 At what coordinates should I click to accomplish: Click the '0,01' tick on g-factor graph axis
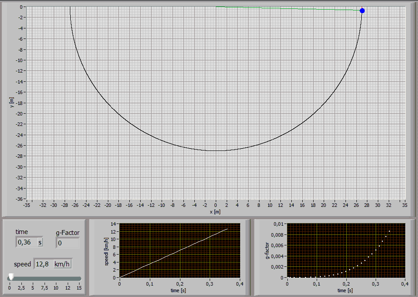click(278, 224)
